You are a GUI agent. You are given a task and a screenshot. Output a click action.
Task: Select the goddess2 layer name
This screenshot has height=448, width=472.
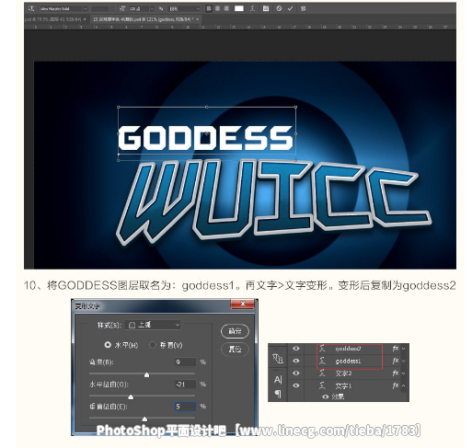tap(348, 349)
